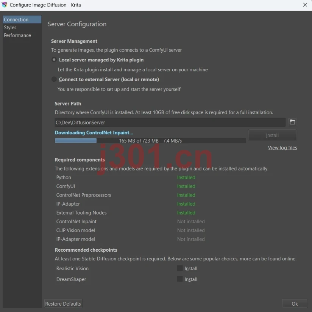
Task: Open the Styles settings page
Action: pyautogui.click(x=22, y=27)
